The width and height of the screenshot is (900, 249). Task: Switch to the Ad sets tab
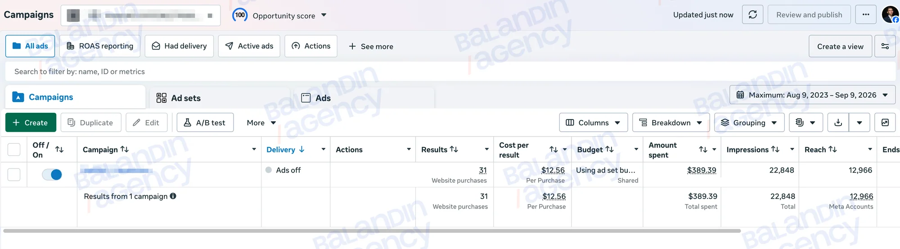179,98
